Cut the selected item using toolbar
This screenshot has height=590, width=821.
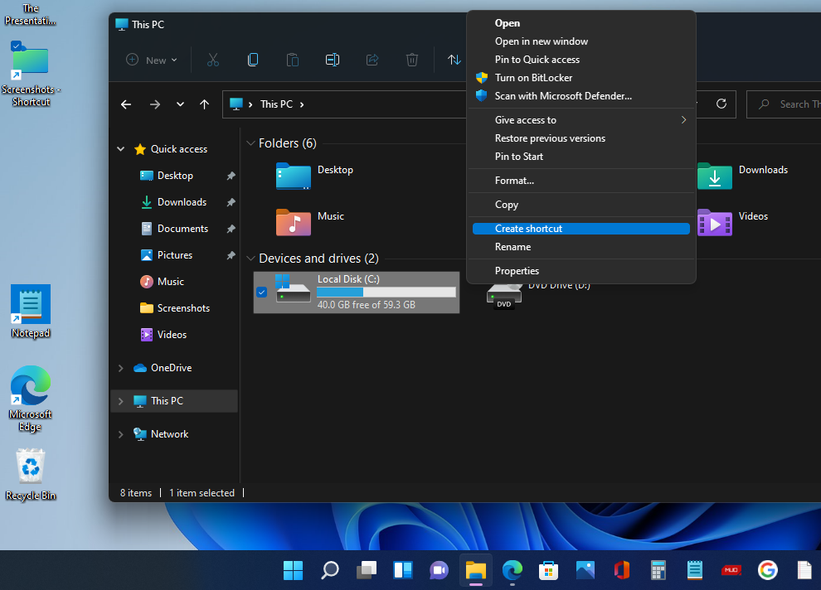[213, 60]
